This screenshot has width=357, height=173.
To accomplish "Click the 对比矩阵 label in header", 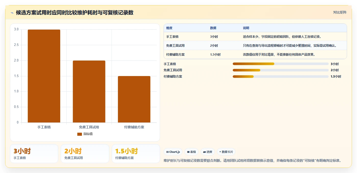I will click(340, 12).
